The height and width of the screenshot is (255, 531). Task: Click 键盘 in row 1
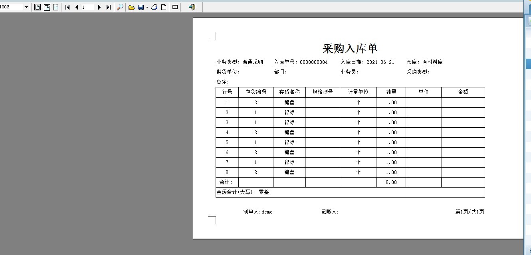click(289, 103)
